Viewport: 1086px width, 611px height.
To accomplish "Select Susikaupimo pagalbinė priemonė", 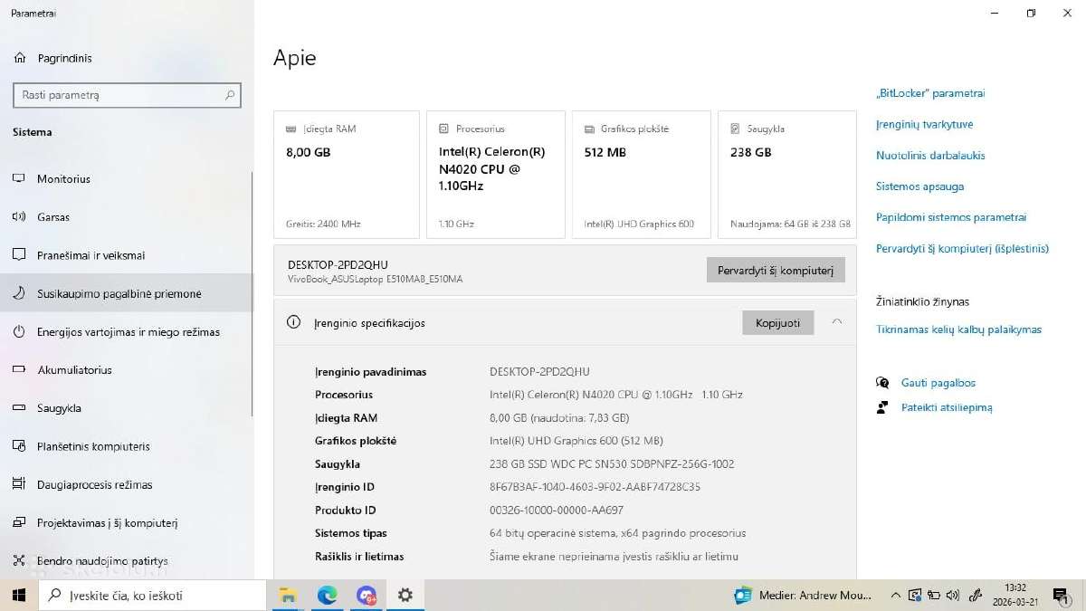I will [127, 293].
